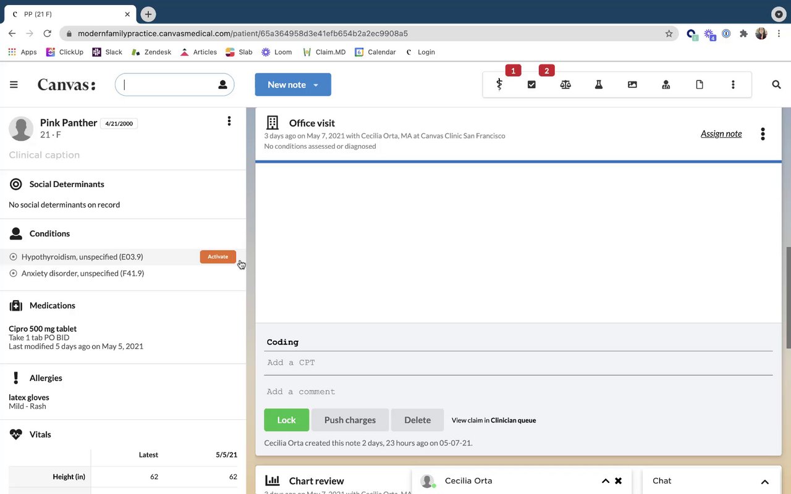Select the Anxiety disorder condition radio circle
791x494 pixels.
(14, 274)
